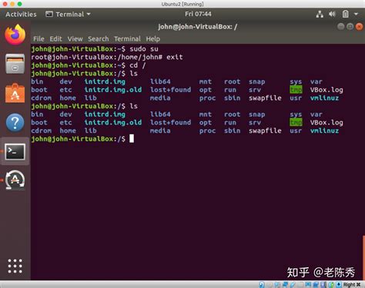Minimize the terminal window

pos(341,26)
